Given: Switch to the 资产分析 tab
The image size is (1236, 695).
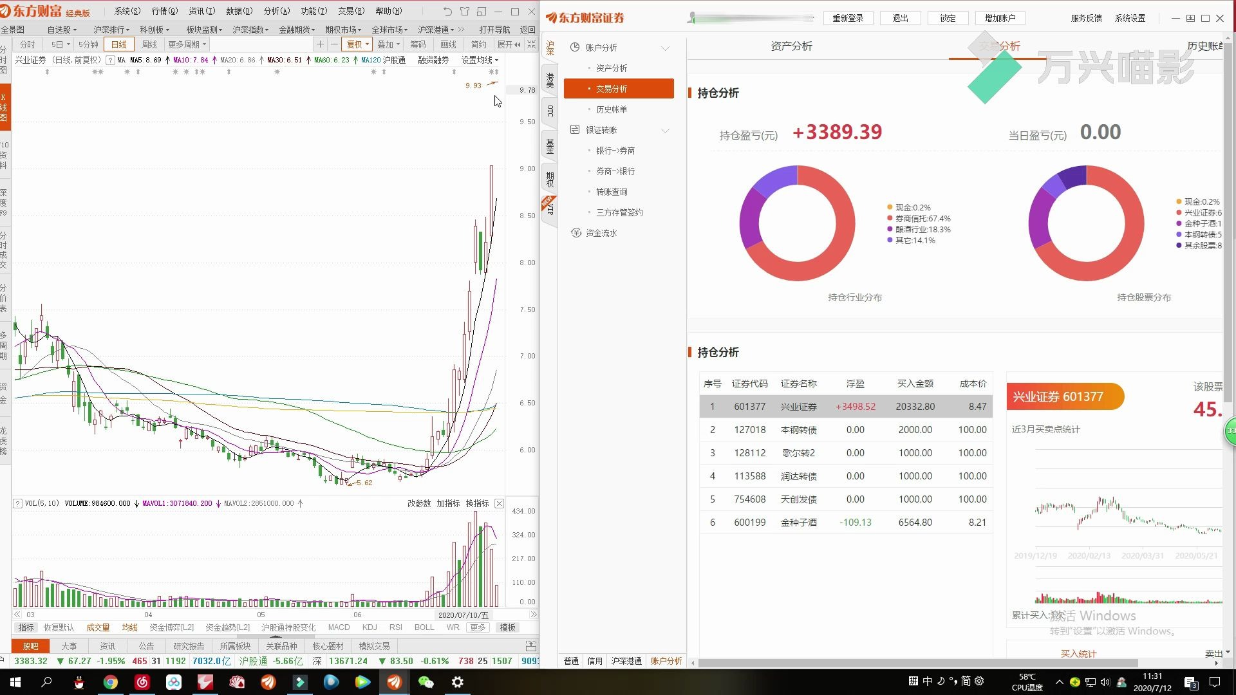Looking at the screenshot, I should pyautogui.click(x=791, y=46).
